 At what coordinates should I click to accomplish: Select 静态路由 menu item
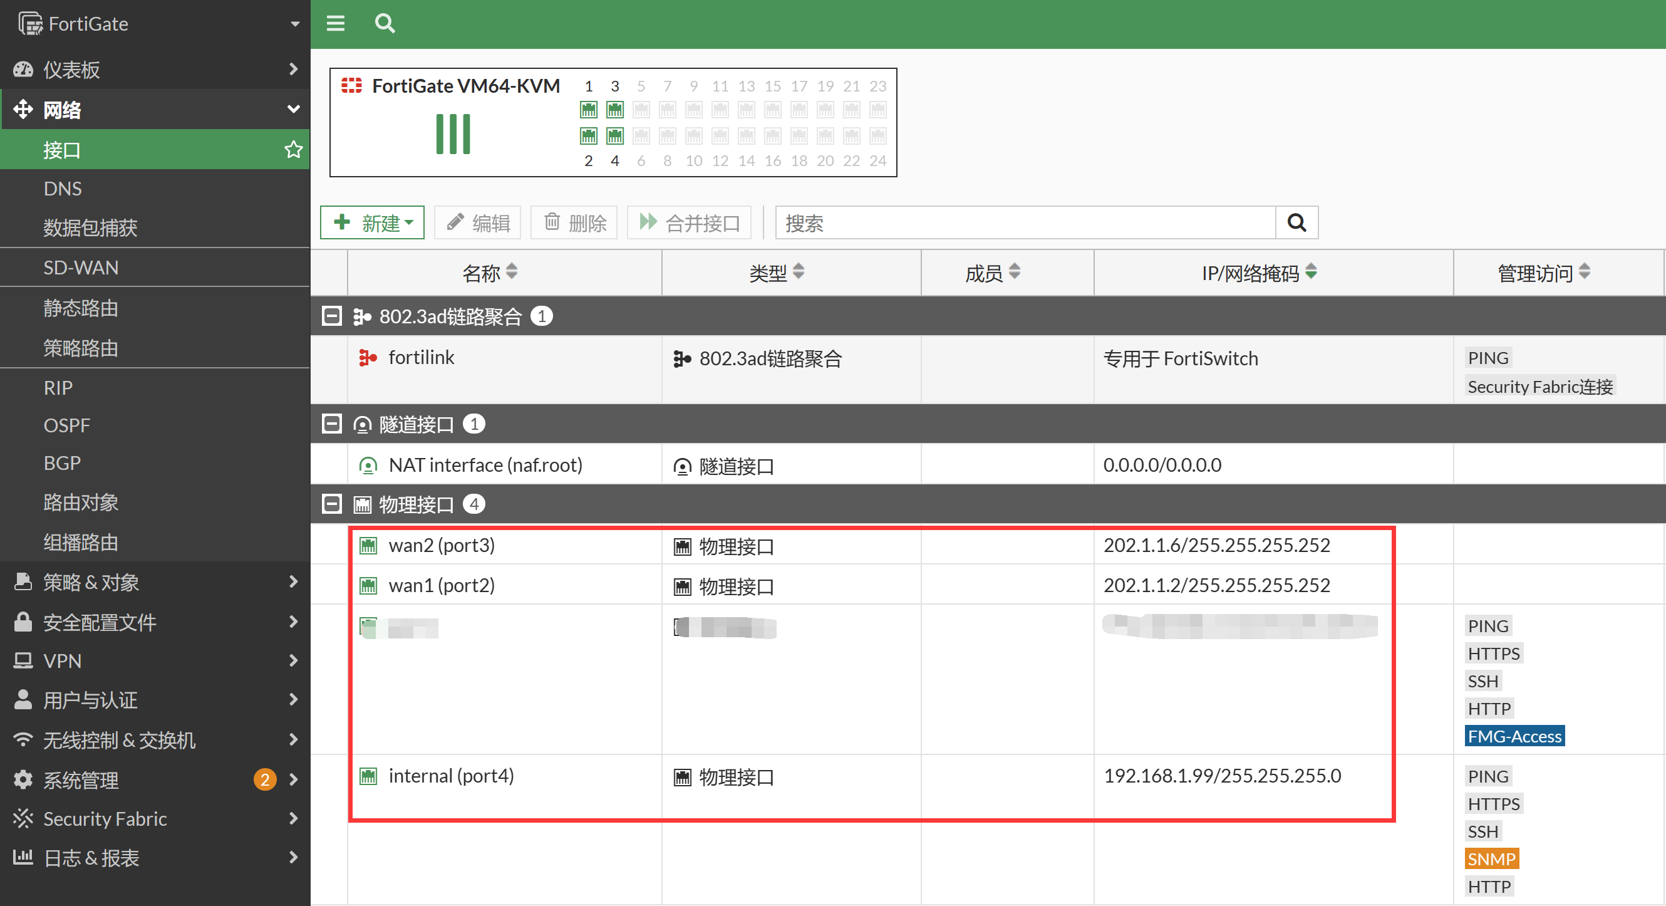(81, 308)
